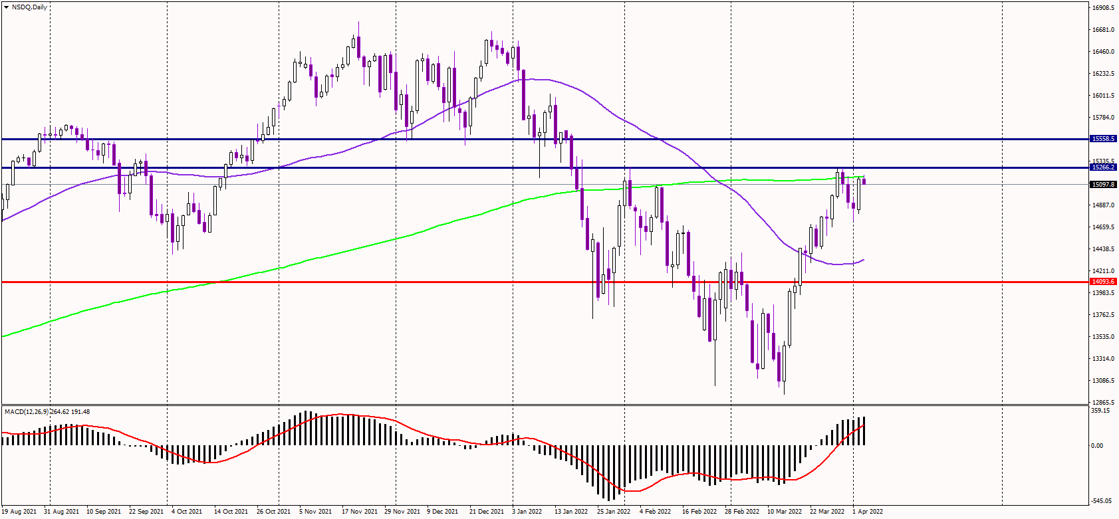Image resolution: width=1119 pixels, height=519 pixels.
Task: Click the 15097.8 current price tag
Action: click(1103, 185)
